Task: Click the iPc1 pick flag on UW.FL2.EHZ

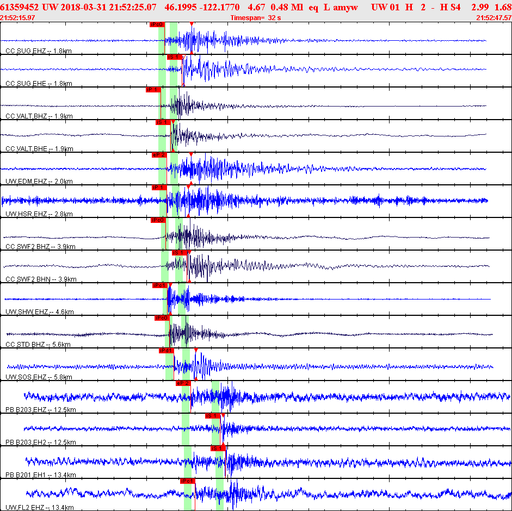Action: coord(187,481)
